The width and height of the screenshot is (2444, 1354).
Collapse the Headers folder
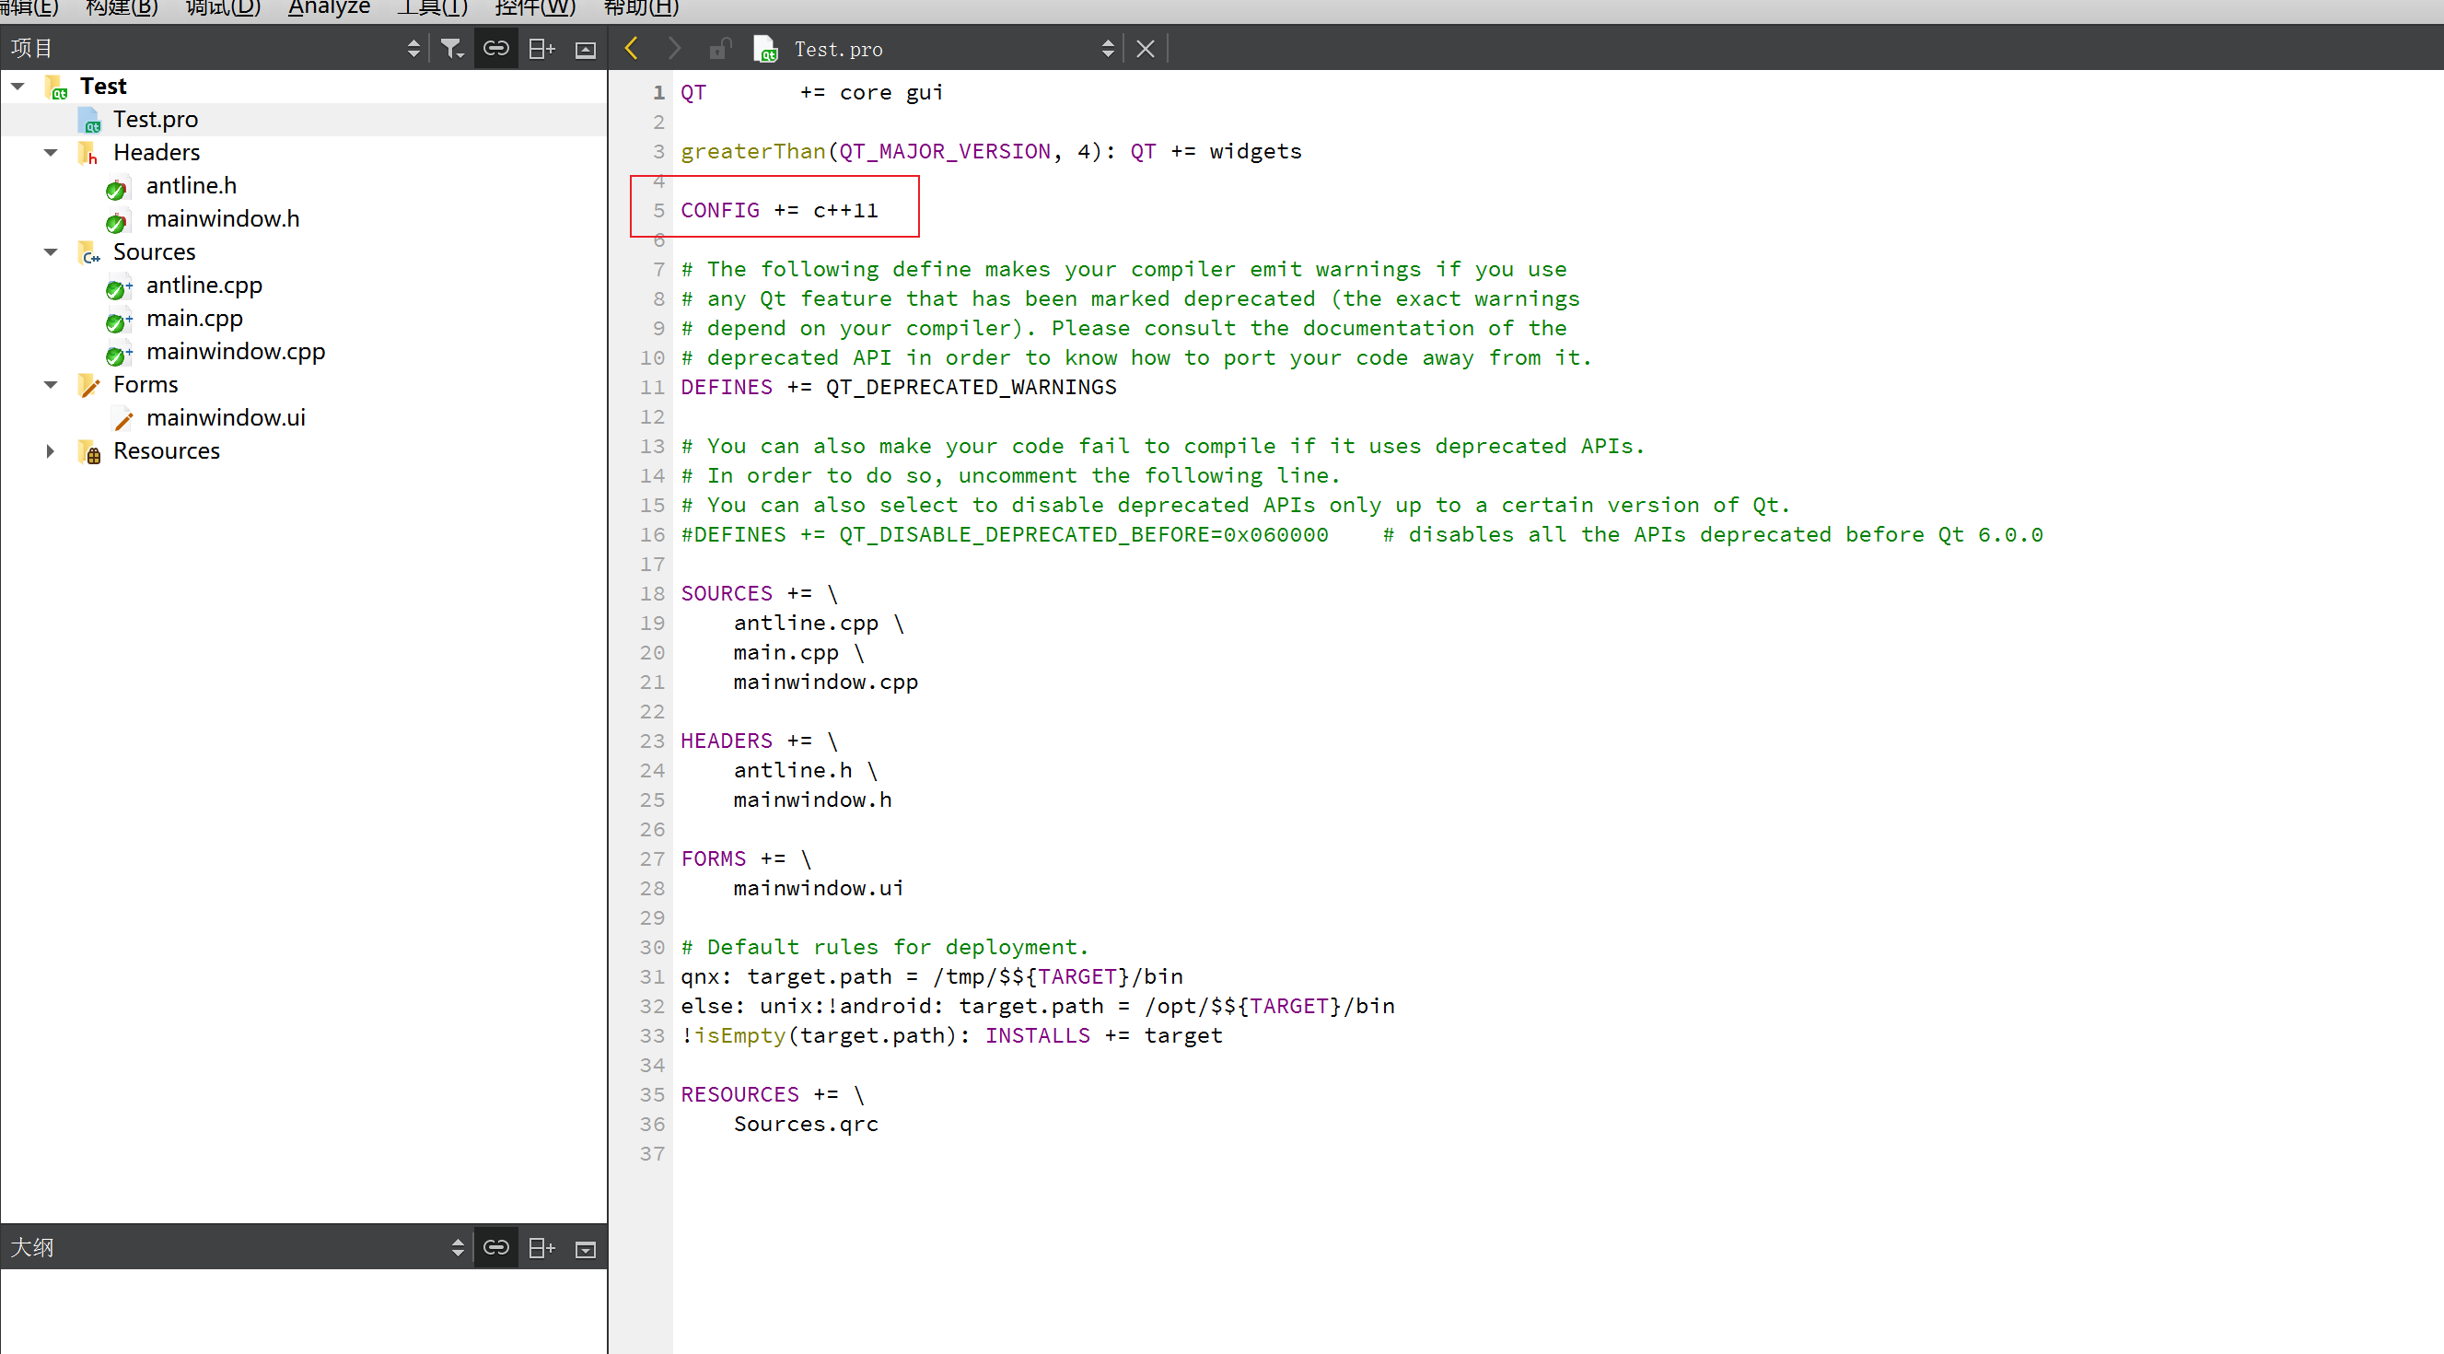pos(51,152)
